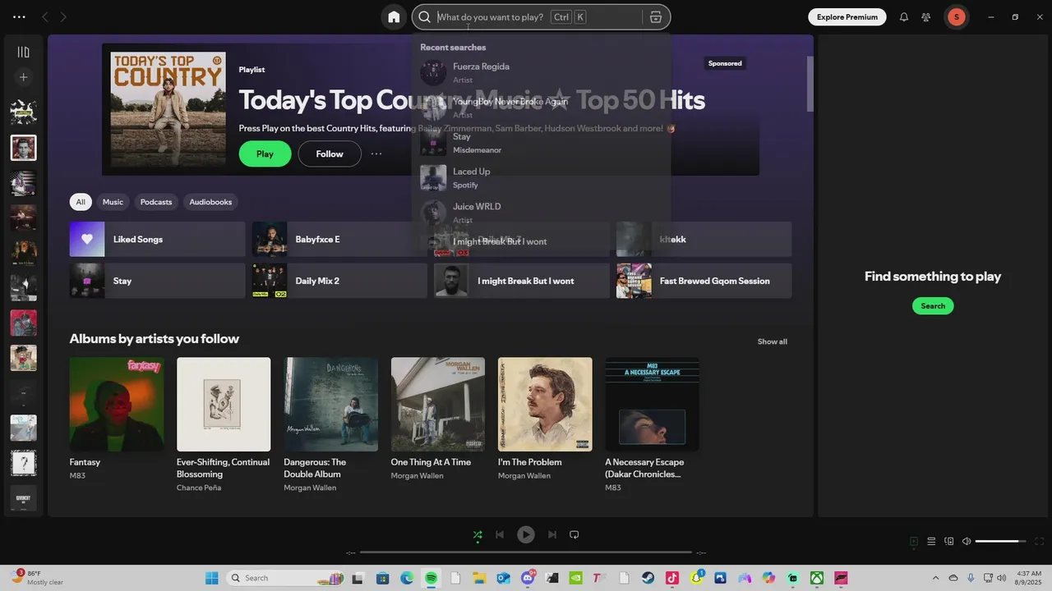Adjust the volume slider
The image size is (1052, 591).
pos(1000,542)
